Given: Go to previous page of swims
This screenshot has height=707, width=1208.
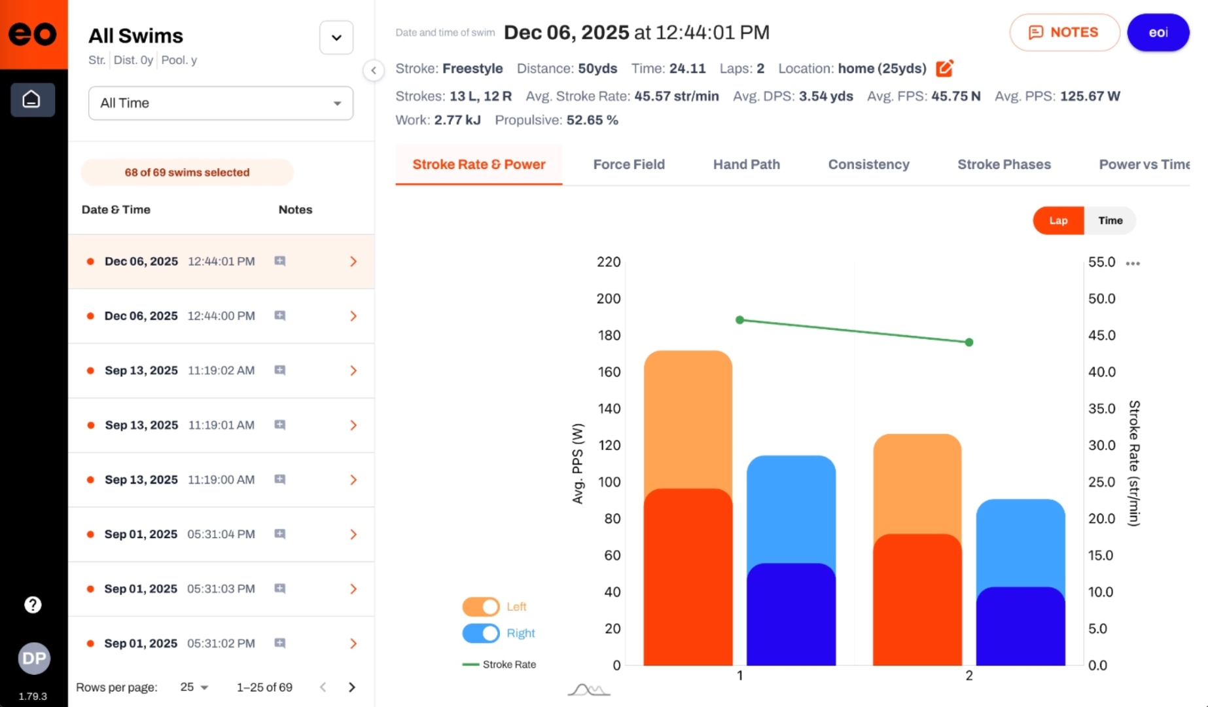Looking at the screenshot, I should [x=323, y=687].
